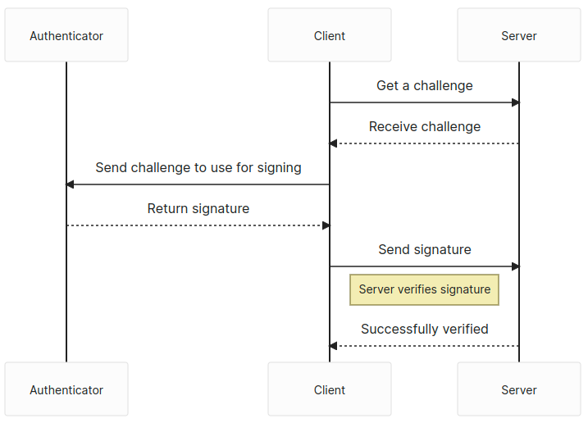
Task: Click "Send challenge to use for signing" text
Action: coord(198,167)
